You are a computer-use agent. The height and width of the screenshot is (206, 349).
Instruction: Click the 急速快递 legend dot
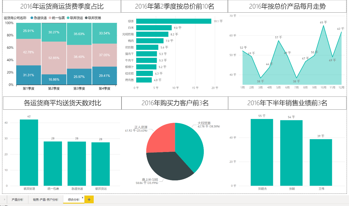[x=32, y=18]
